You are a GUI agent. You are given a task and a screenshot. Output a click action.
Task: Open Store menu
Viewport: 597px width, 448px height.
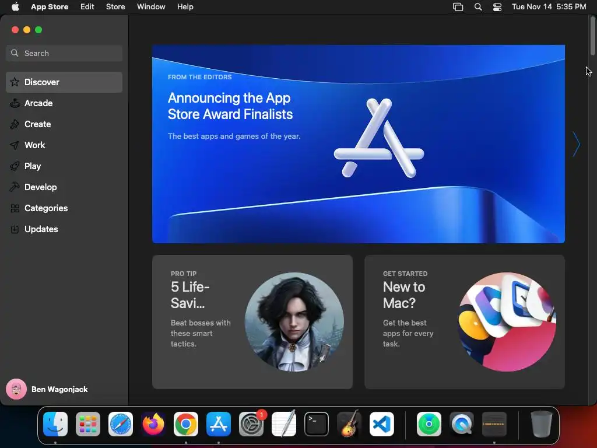pyautogui.click(x=115, y=7)
